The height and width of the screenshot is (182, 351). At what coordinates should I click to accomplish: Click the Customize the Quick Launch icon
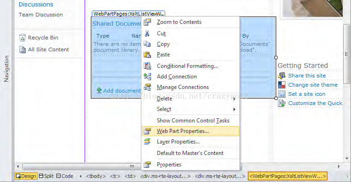[x=282, y=103]
